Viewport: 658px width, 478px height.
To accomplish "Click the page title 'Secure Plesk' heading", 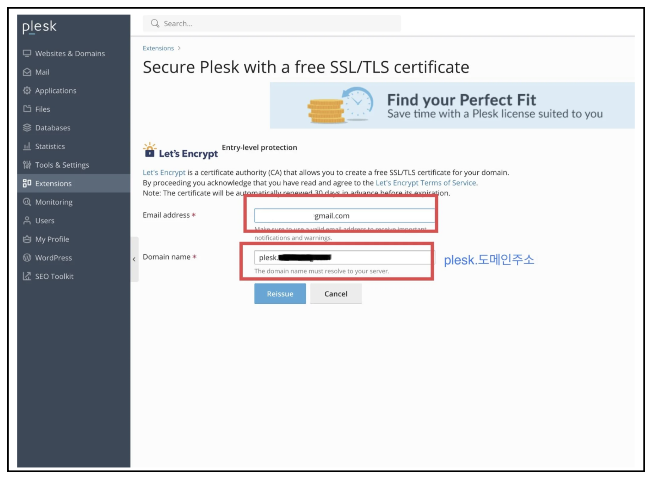I will 306,67.
